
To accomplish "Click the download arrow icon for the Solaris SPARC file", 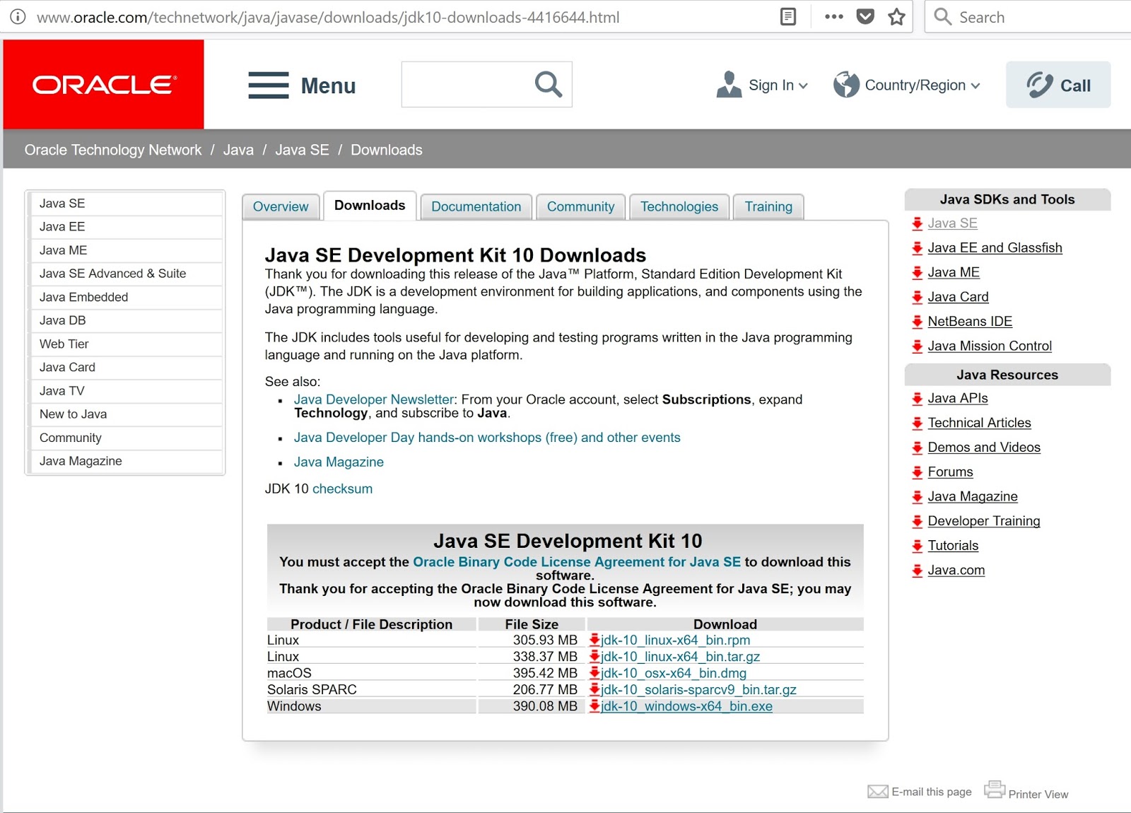I will pos(594,689).
